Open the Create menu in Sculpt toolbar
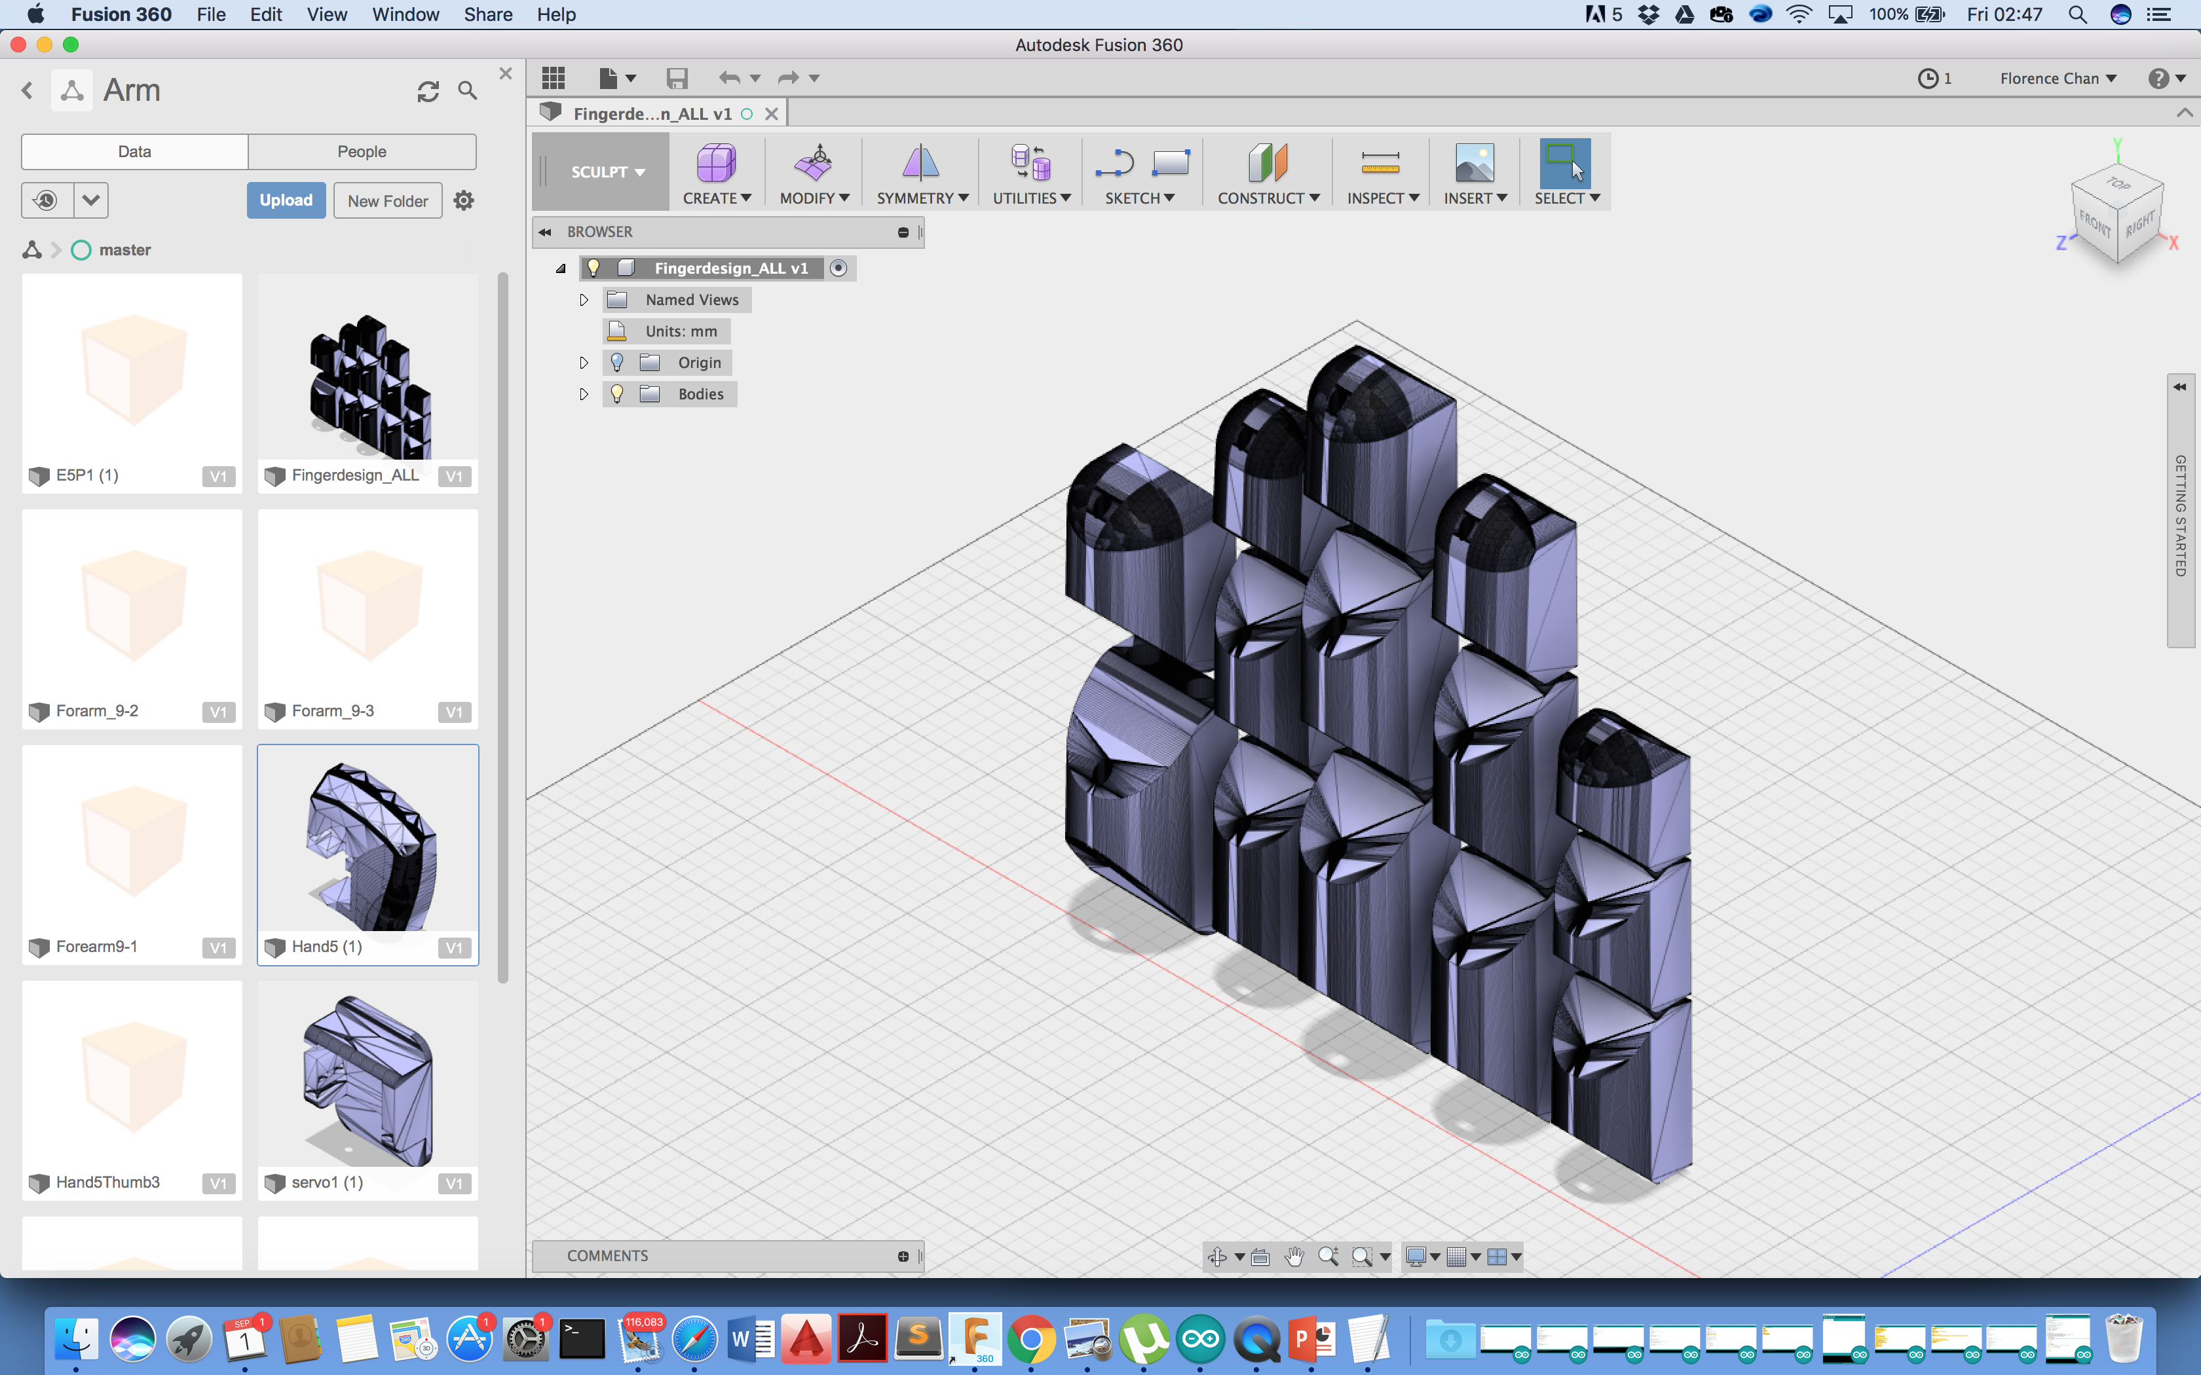Screen dimensions: 2201x1375 (x=717, y=173)
